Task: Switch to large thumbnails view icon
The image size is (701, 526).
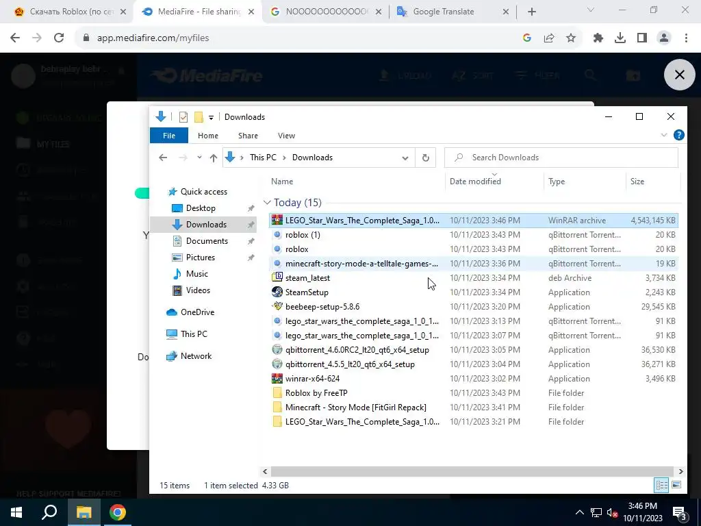Action: click(x=676, y=485)
